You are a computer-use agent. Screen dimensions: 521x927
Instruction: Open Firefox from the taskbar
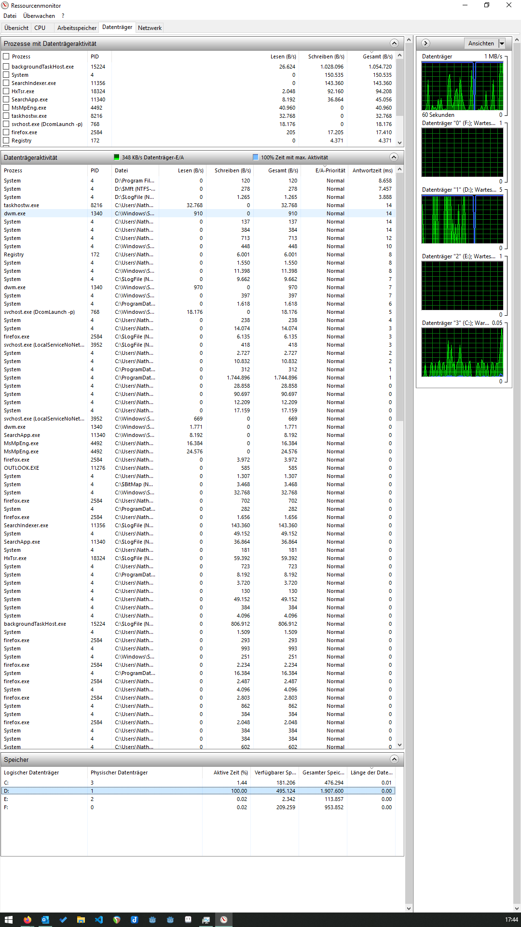point(27,920)
